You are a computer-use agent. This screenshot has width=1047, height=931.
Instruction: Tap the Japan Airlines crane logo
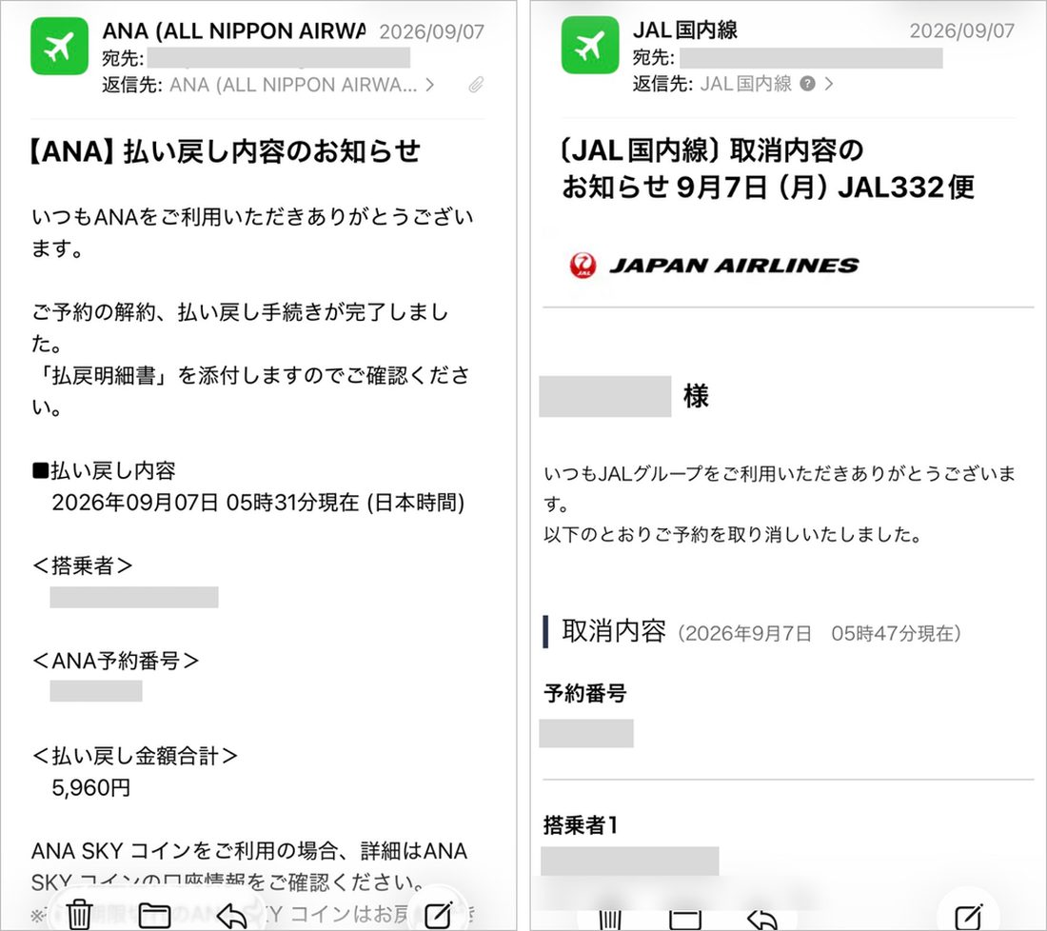point(583,266)
